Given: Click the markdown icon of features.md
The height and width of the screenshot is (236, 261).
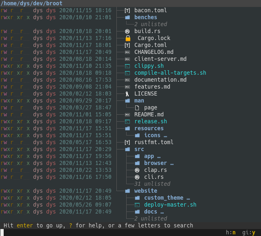Looking at the screenshot, I should pyautogui.click(x=127, y=87).
